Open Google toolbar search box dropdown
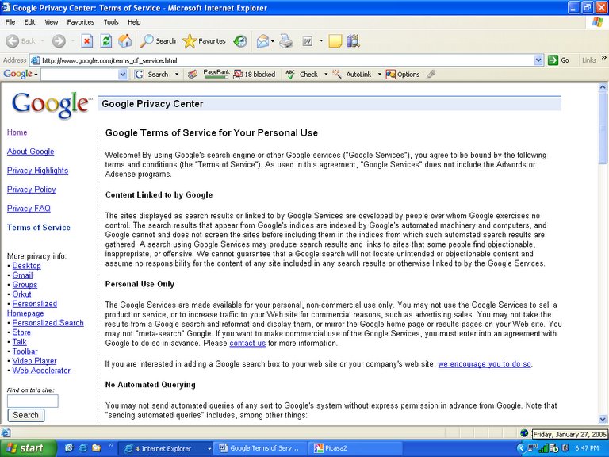 tap(123, 75)
